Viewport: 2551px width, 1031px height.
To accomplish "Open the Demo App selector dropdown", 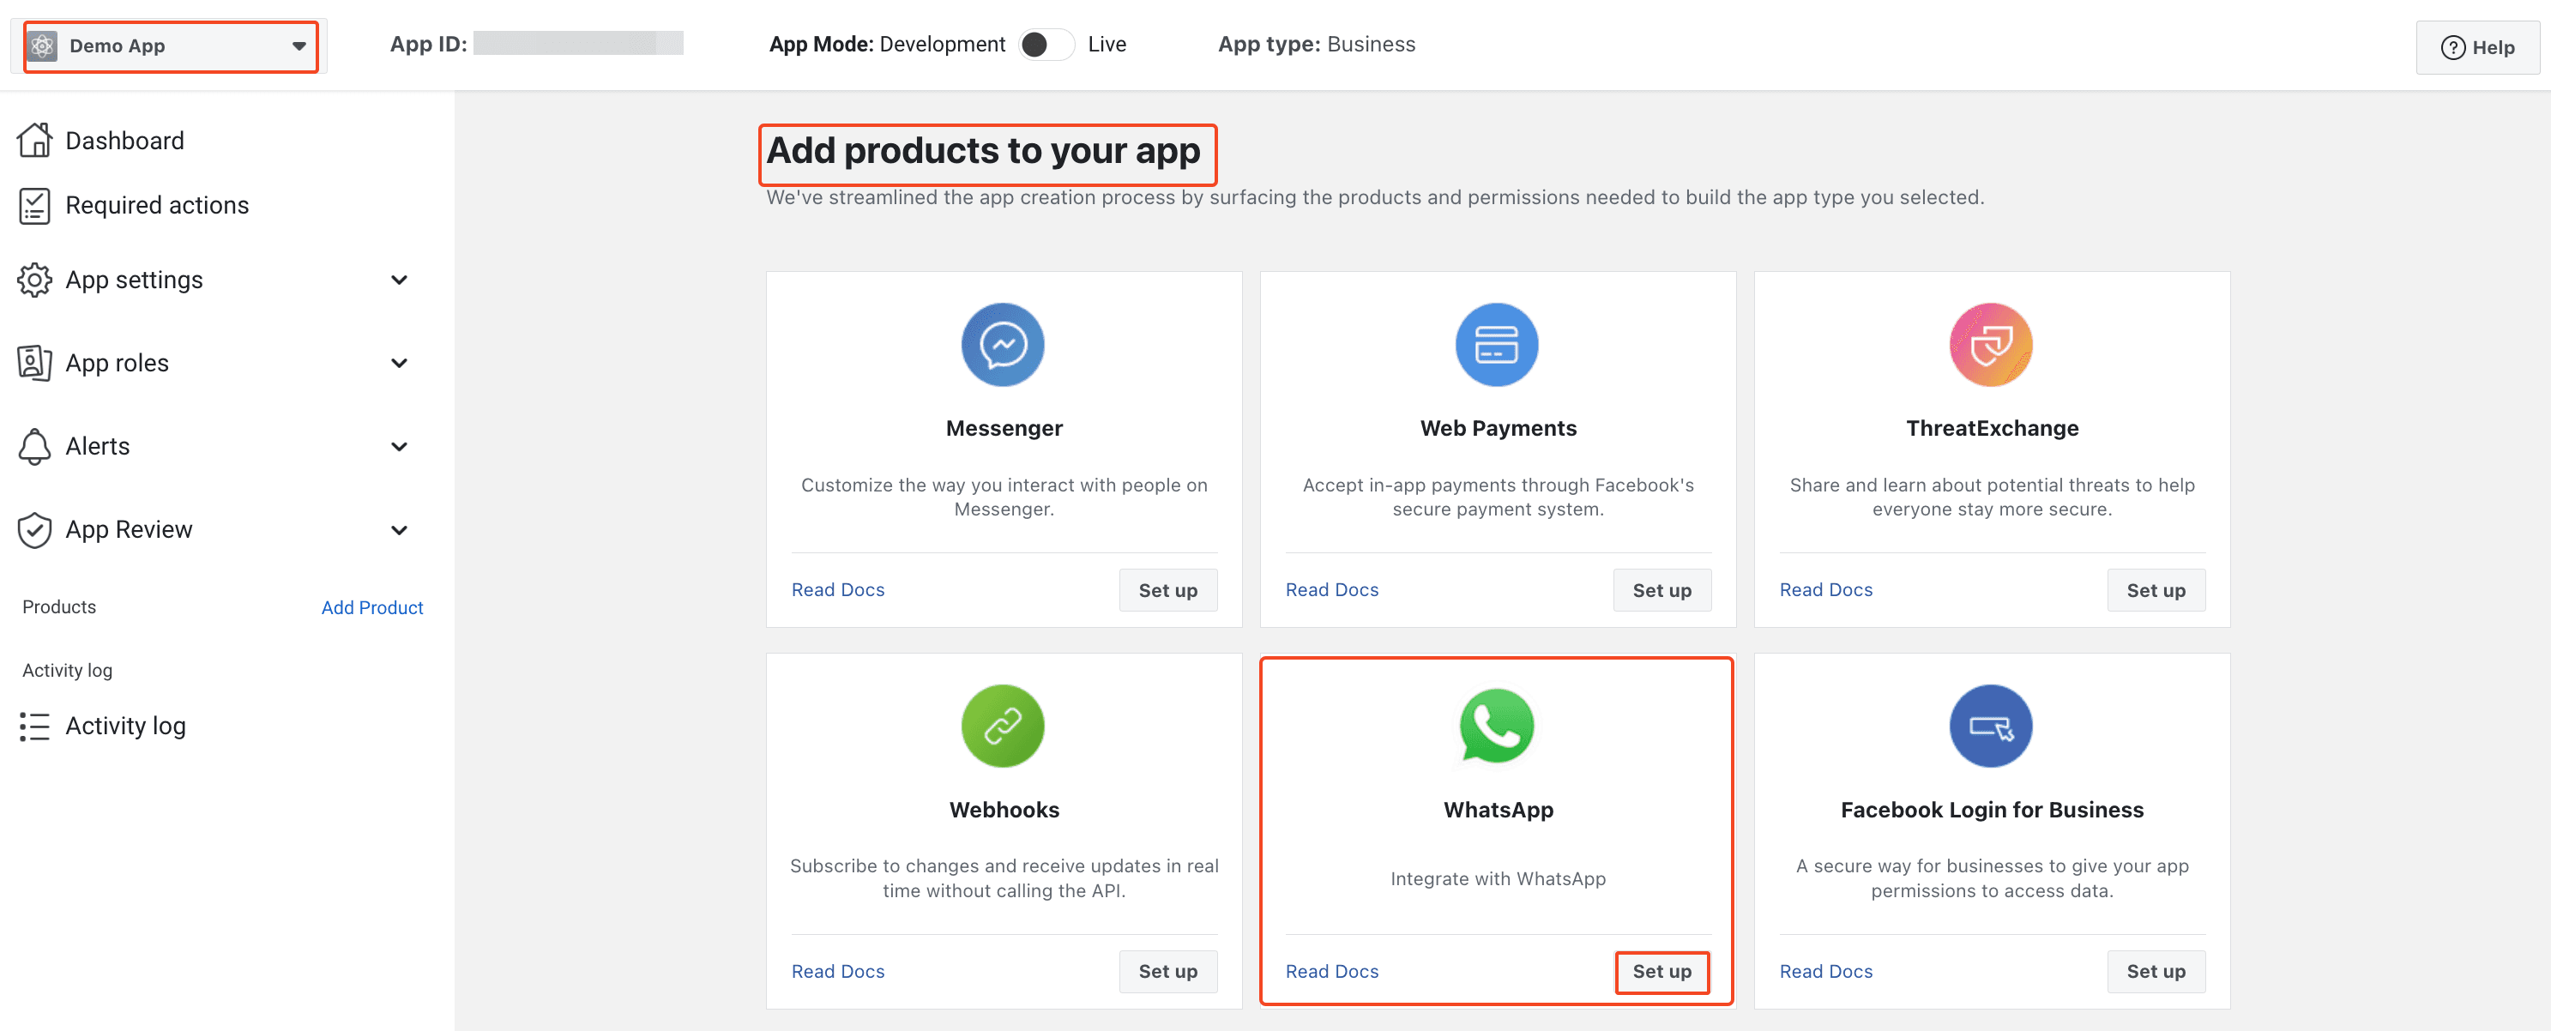I will [x=172, y=46].
